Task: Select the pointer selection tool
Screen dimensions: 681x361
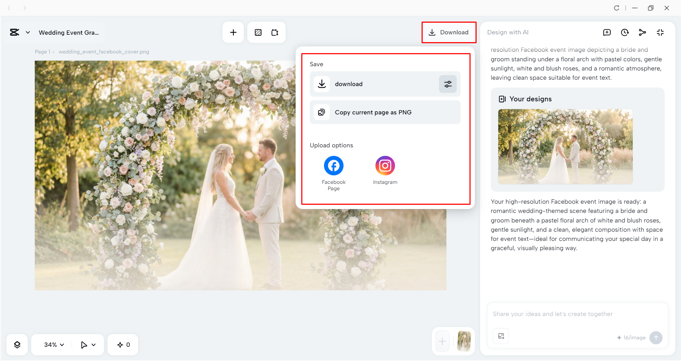Action: pos(84,345)
